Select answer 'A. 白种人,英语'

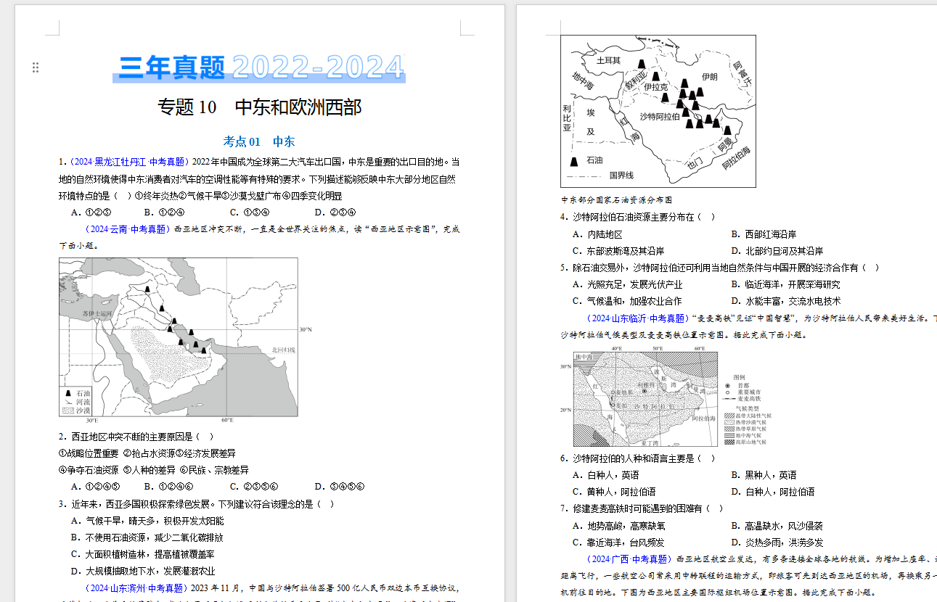pyautogui.click(x=605, y=475)
